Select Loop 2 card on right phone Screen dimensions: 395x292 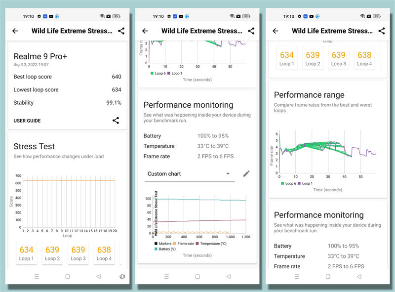313,58
